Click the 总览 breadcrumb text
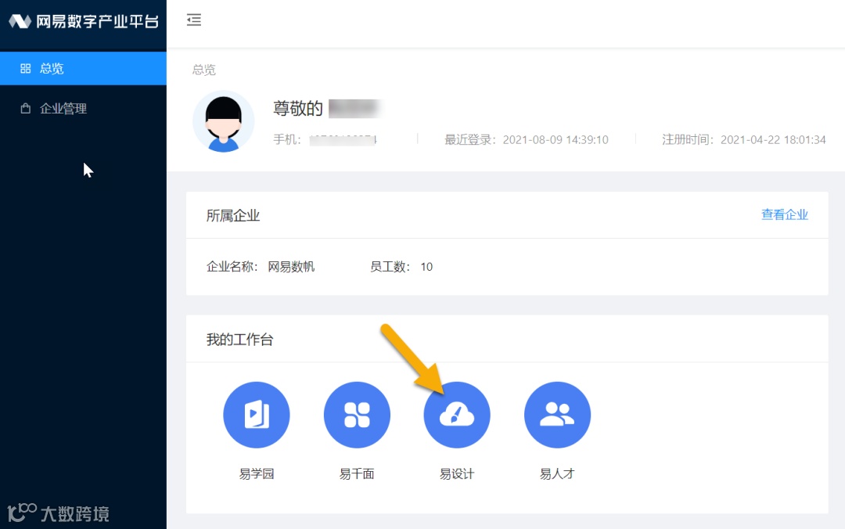 click(x=203, y=70)
